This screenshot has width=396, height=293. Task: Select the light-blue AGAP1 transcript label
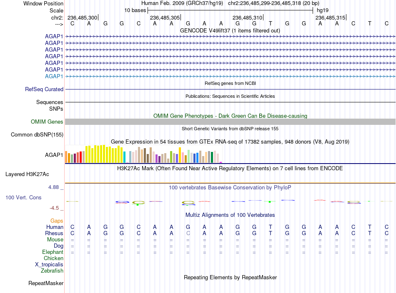[54, 76]
